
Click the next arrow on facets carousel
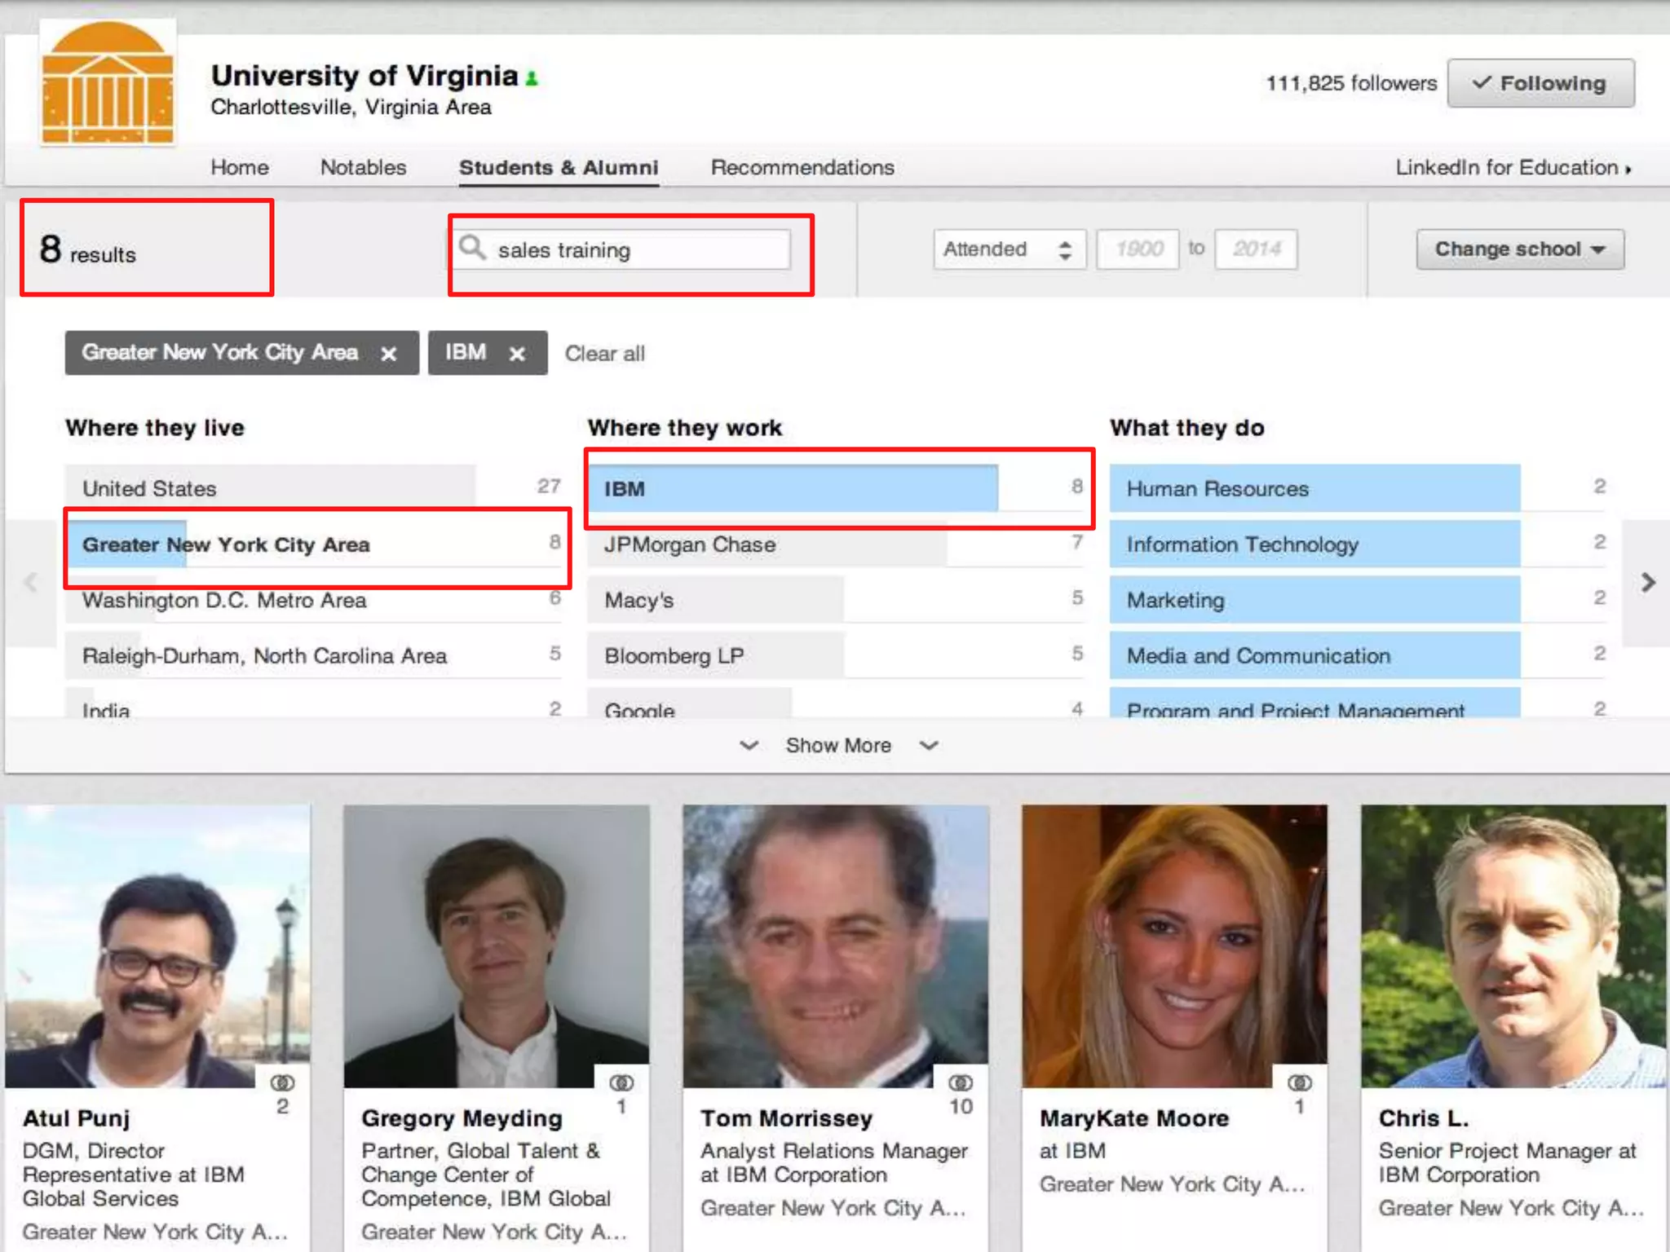(1647, 582)
